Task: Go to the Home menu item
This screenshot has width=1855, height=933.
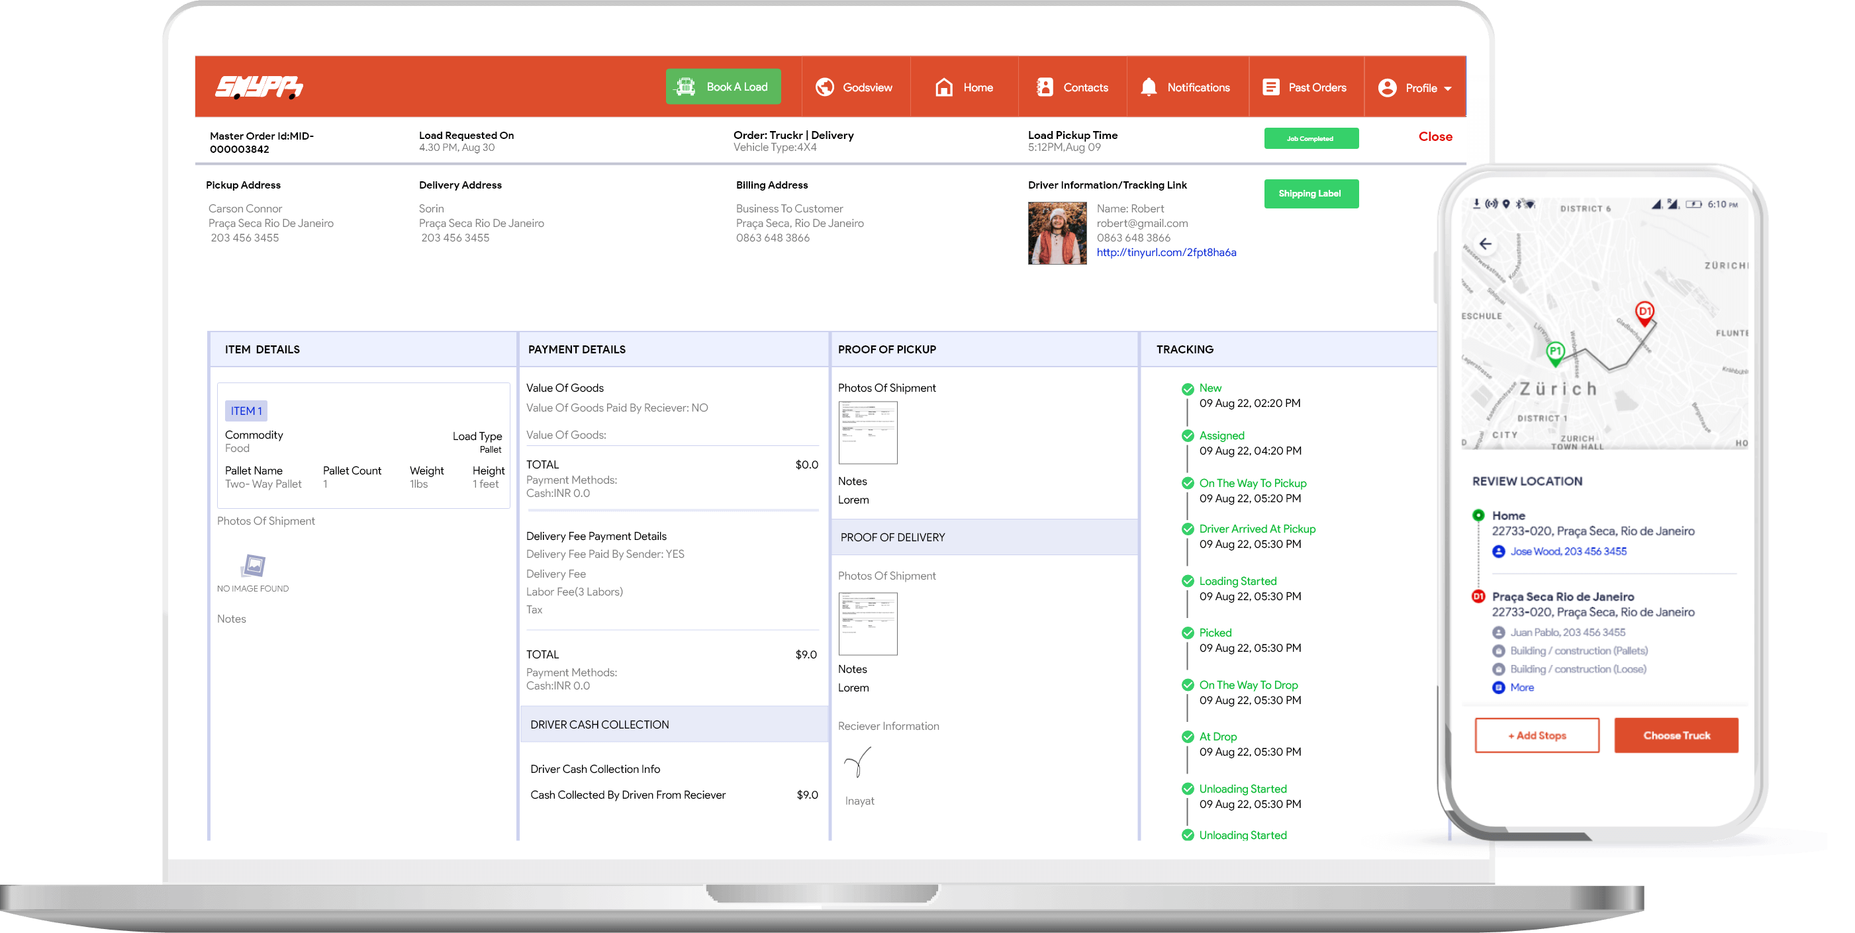Action: 964,87
